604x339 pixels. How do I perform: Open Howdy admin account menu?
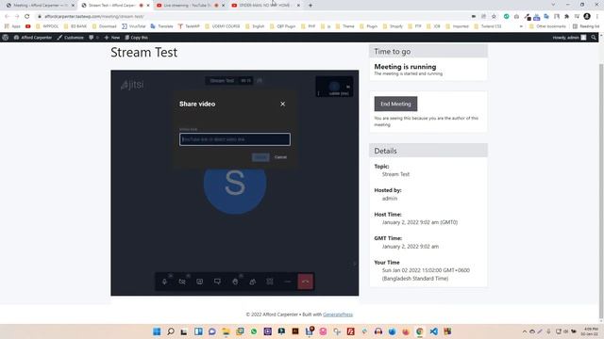[569, 38]
